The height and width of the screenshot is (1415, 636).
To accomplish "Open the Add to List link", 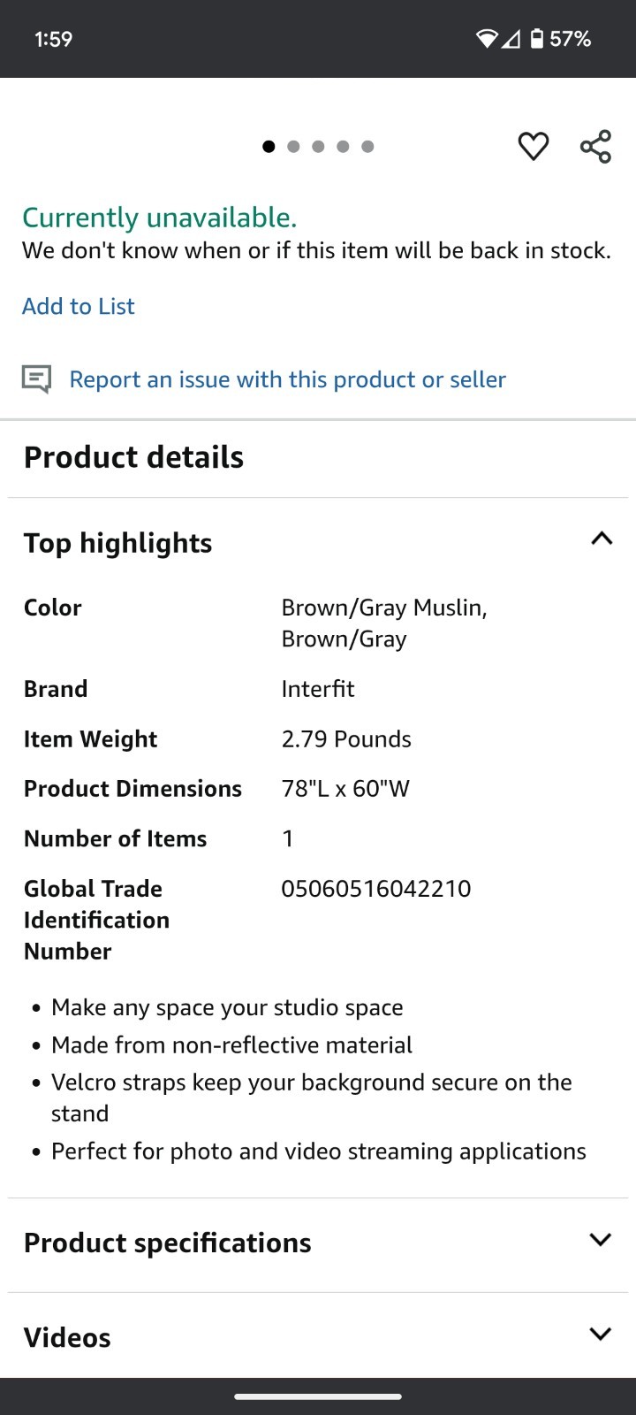I will pos(79,306).
